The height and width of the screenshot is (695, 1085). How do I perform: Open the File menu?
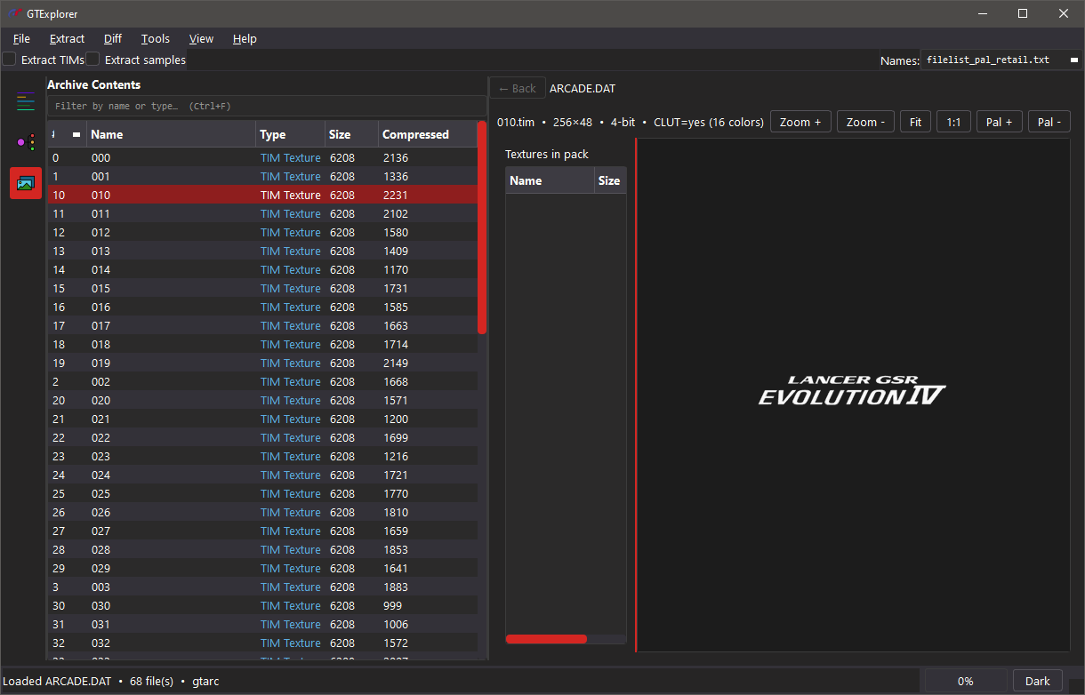pyautogui.click(x=21, y=38)
